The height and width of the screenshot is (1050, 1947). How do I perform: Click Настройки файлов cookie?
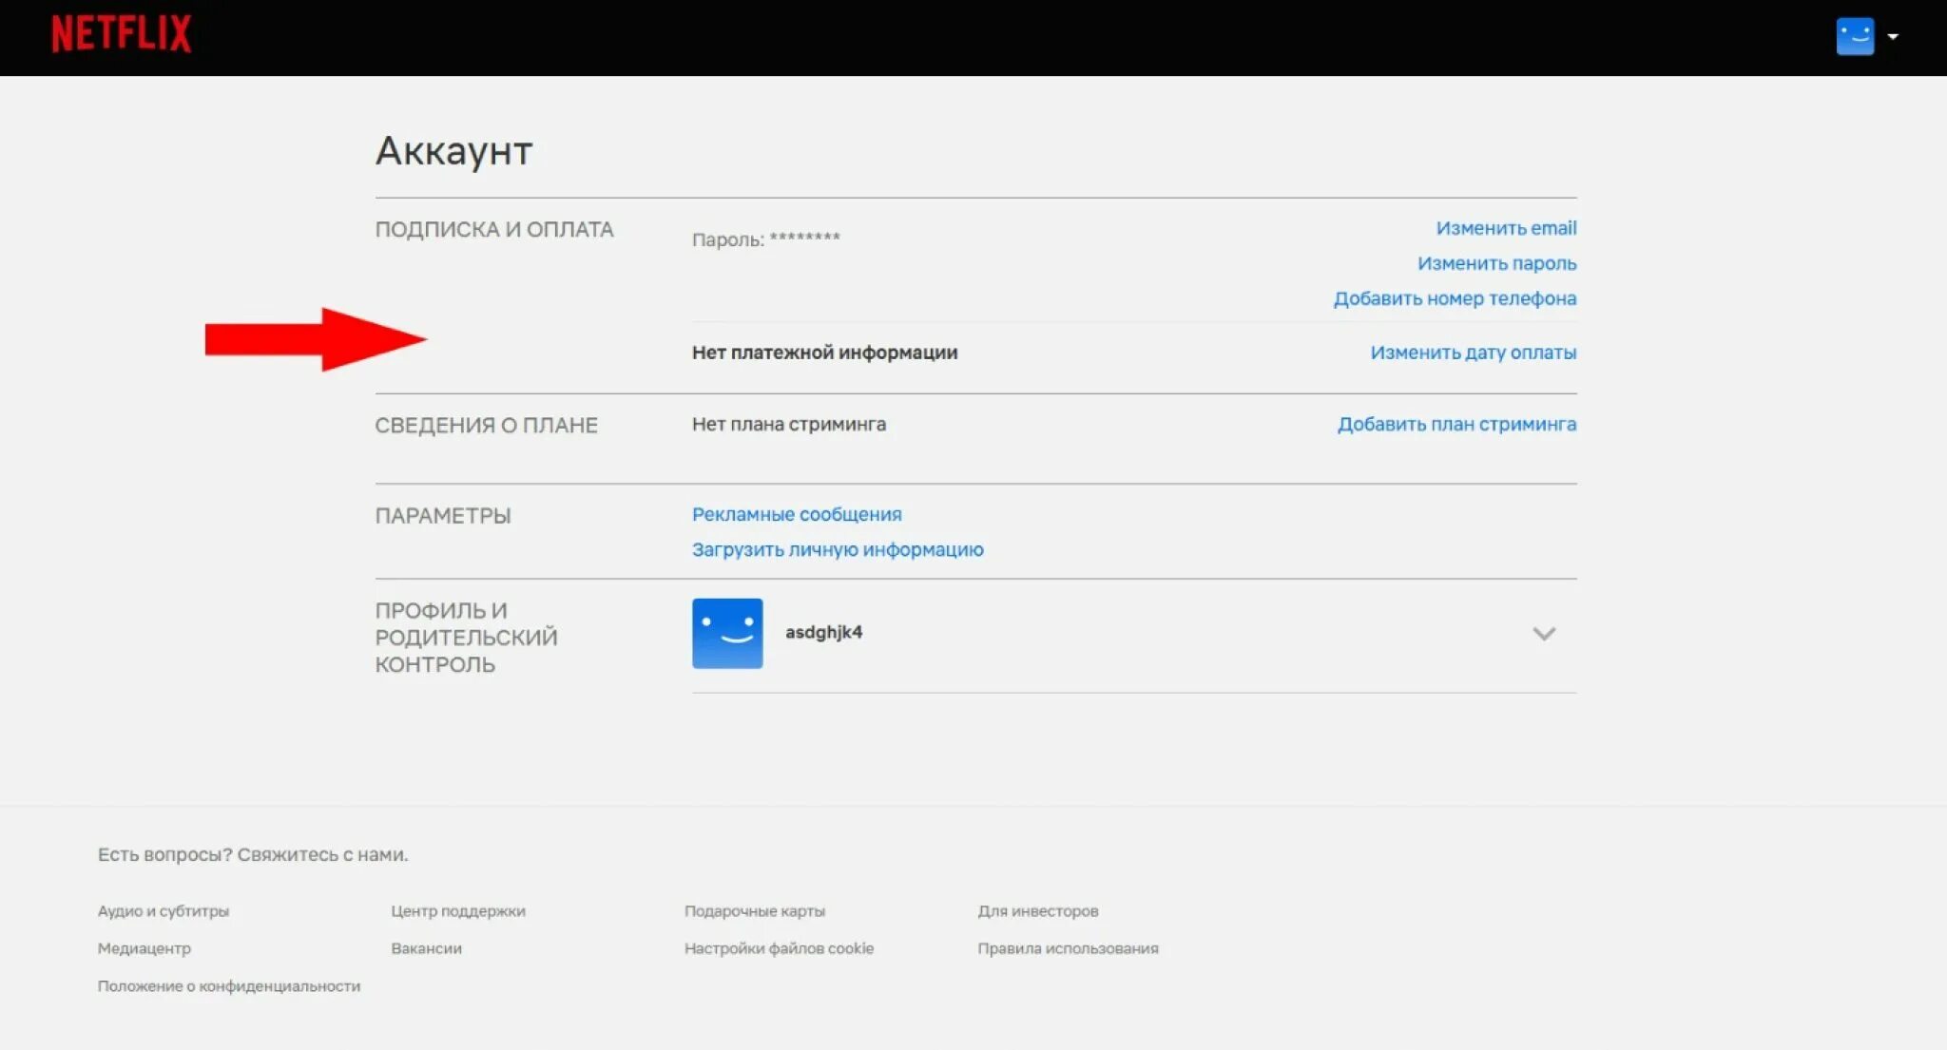pyautogui.click(x=779, y=948)
